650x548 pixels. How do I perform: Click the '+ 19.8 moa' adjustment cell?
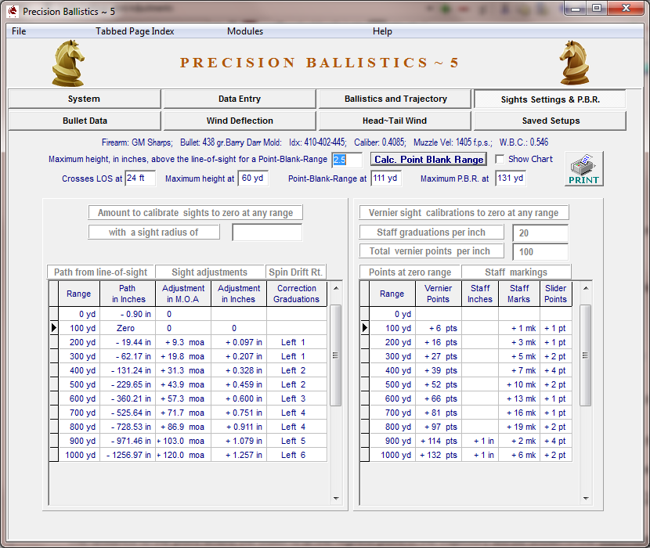tap(183, 356)
